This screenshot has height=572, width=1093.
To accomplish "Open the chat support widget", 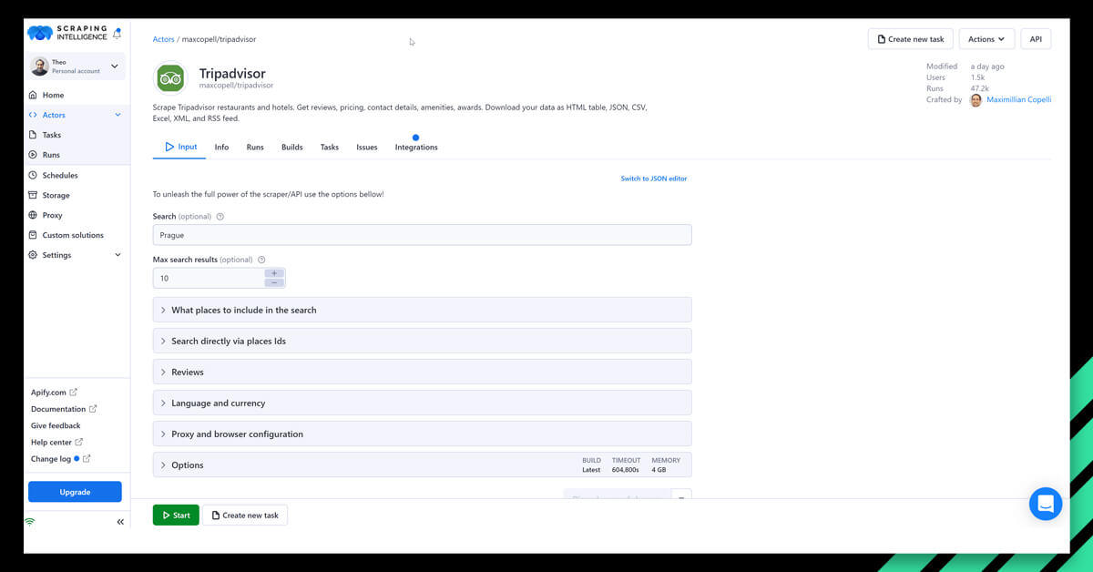I will [x=1046, y=504].
